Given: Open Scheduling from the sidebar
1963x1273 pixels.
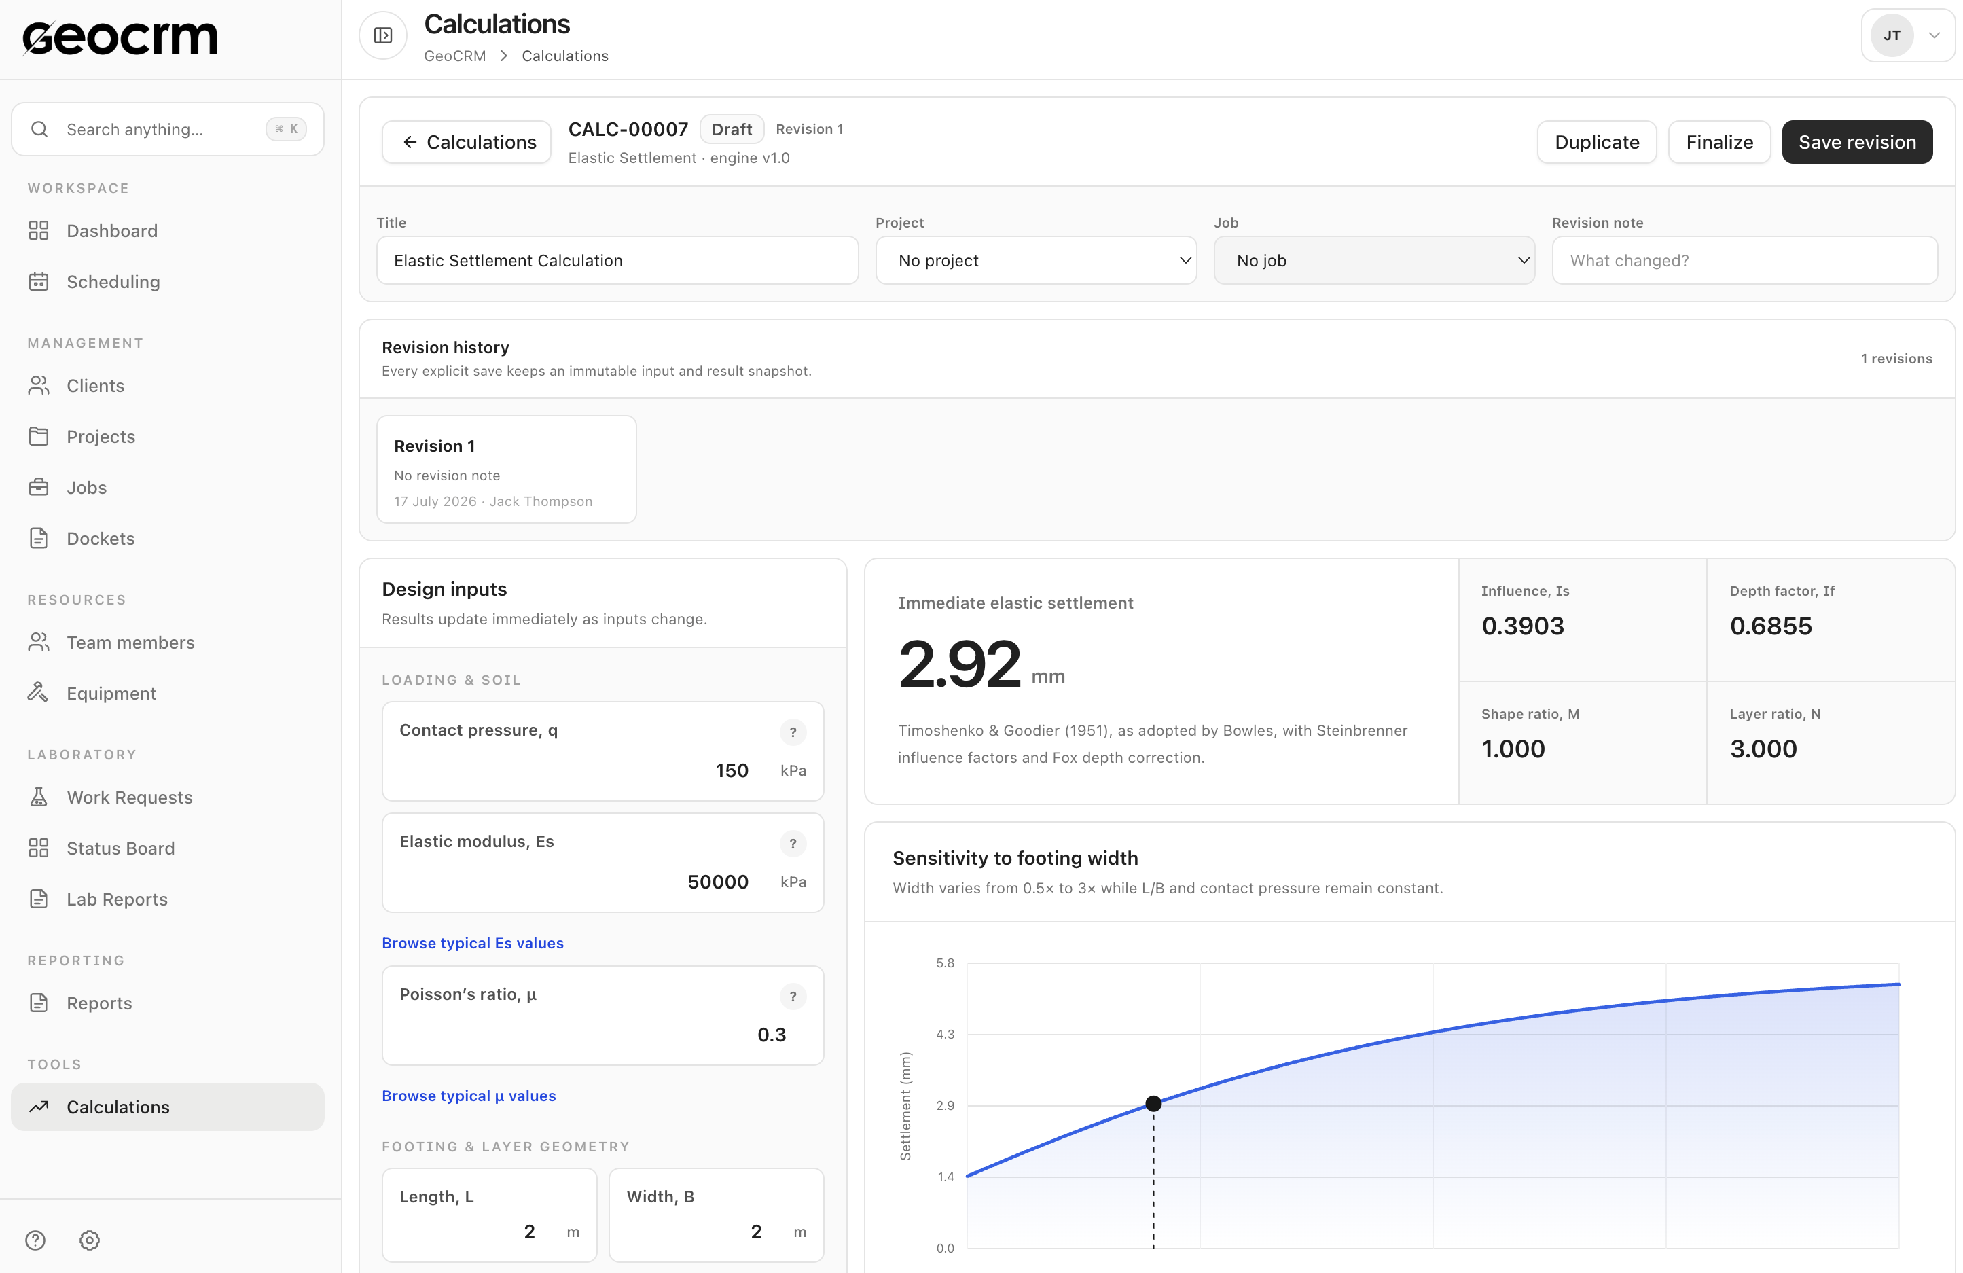Looking at the screenshot, I should coord(167,282).
